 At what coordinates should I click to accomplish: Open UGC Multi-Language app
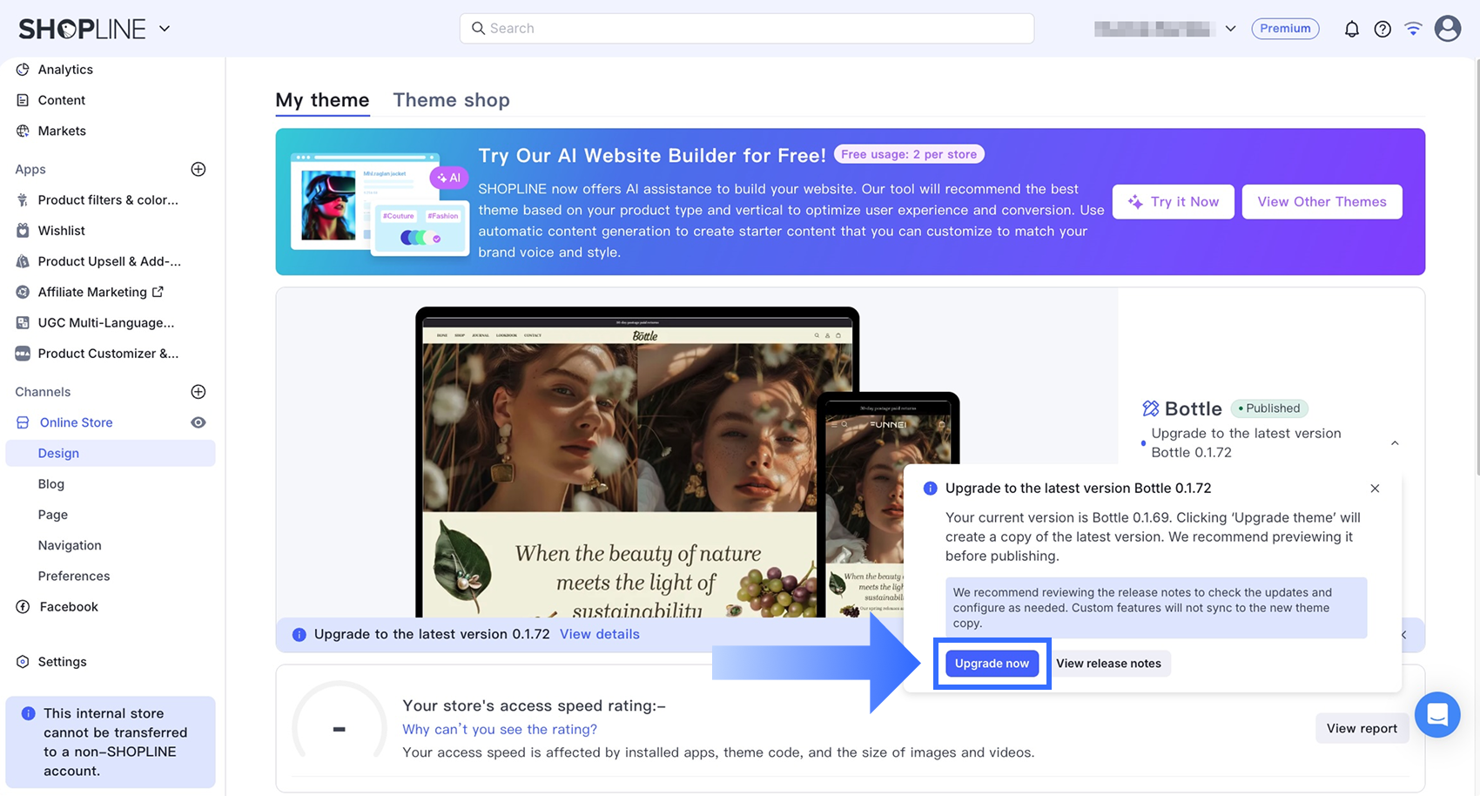(x=106, y=322)
